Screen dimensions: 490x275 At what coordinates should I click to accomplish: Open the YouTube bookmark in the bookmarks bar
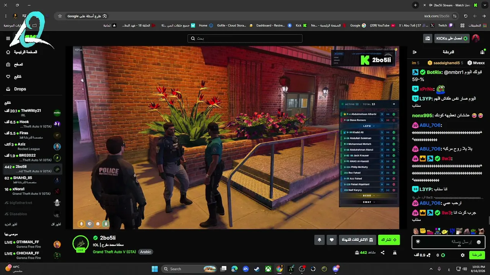tap(382, 26)
